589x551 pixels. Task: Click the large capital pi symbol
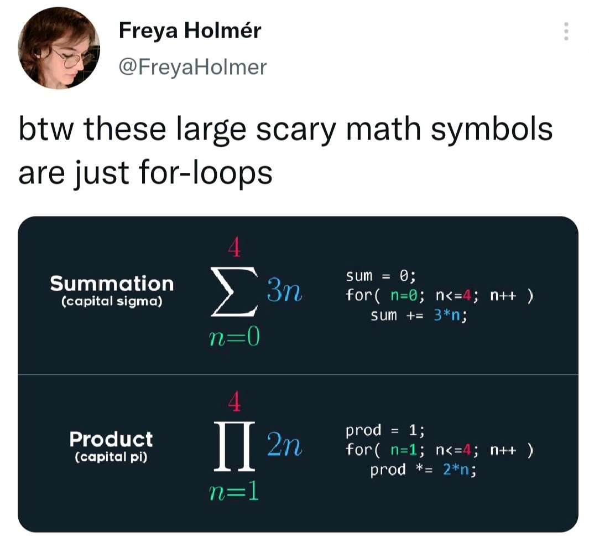pos(234,445)
